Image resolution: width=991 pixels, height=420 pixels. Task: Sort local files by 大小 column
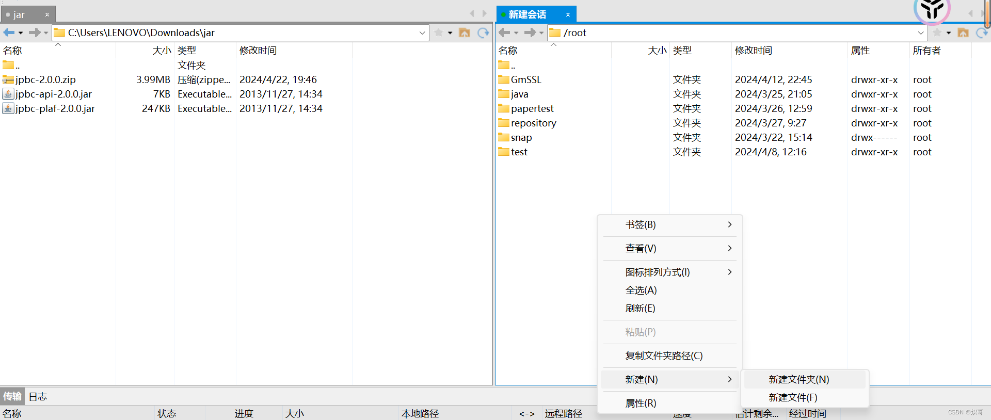click(145, 51)
